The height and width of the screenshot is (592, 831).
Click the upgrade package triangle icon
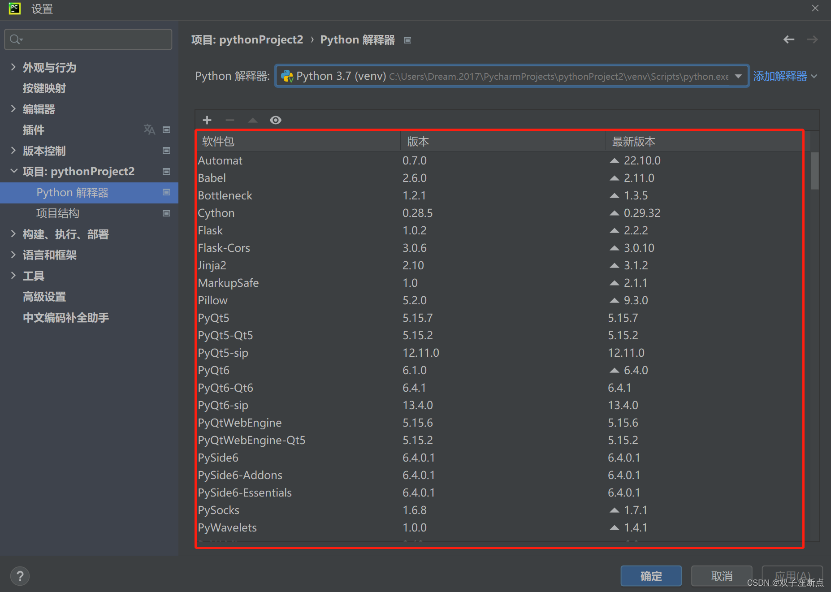[x=253, y=120]
